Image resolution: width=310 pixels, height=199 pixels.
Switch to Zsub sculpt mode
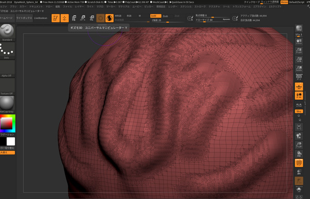(165, 16)
